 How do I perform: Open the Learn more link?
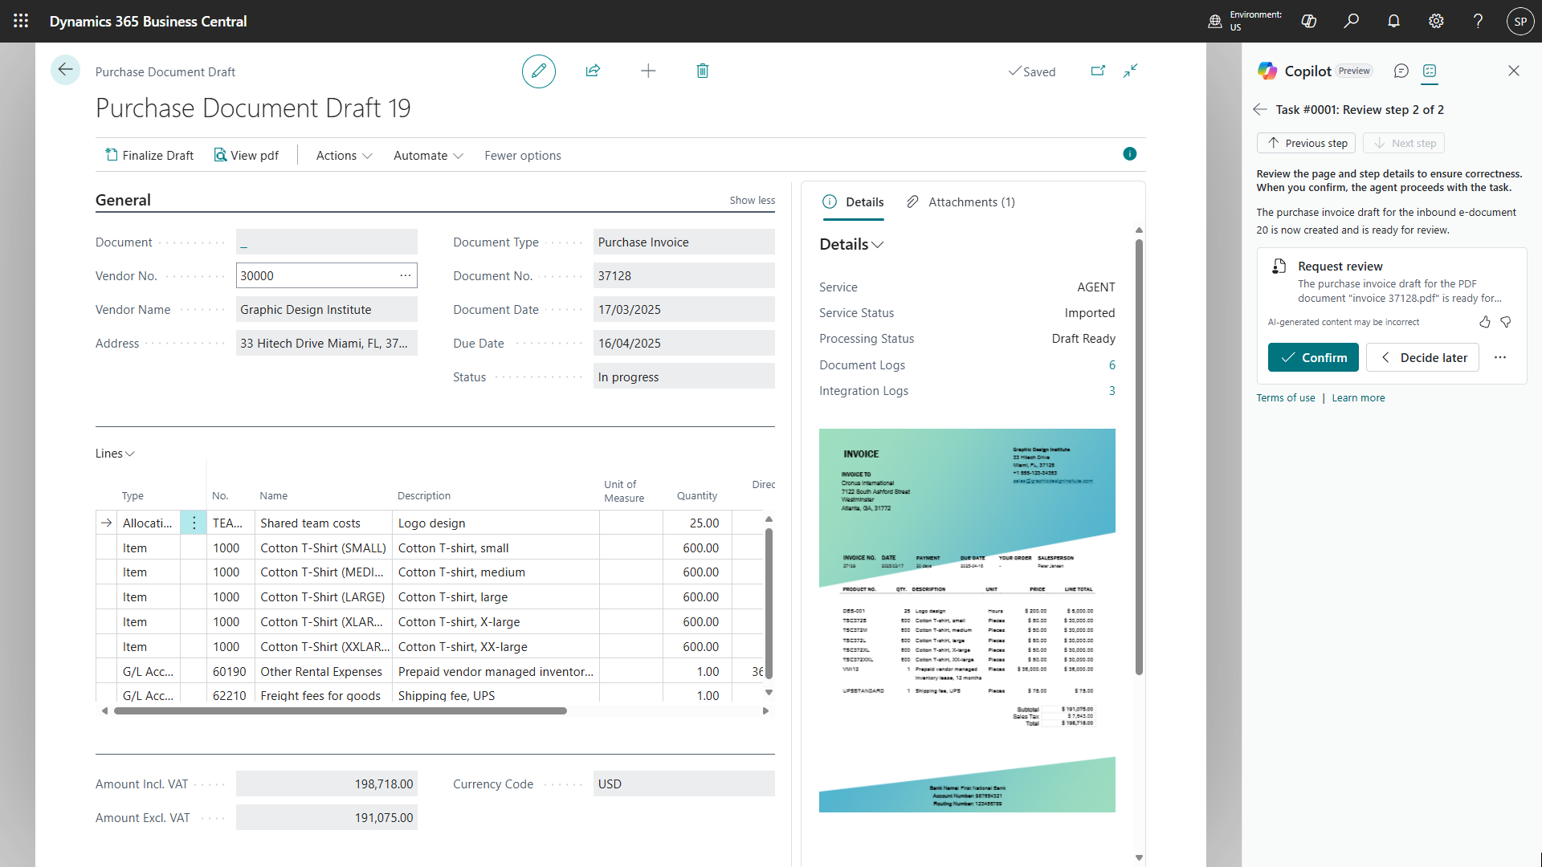(x=1358, y=398)
